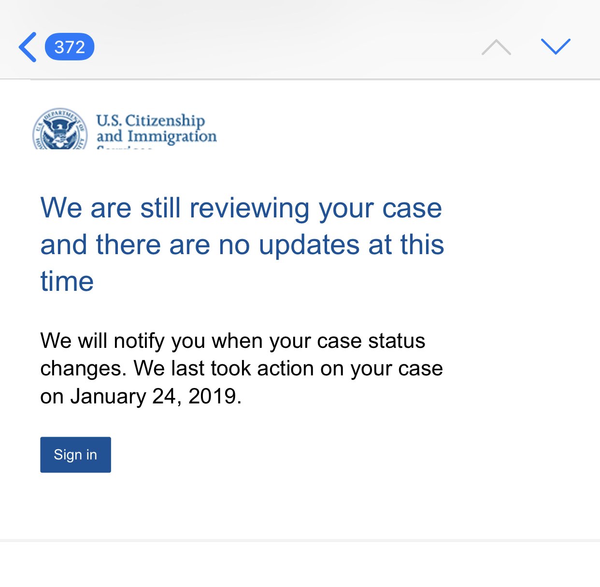Click the Sign in button
This screenshot has width=600, height=587.
pos(75,455)
